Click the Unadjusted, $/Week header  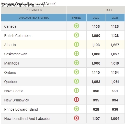(x=34, y=18)
